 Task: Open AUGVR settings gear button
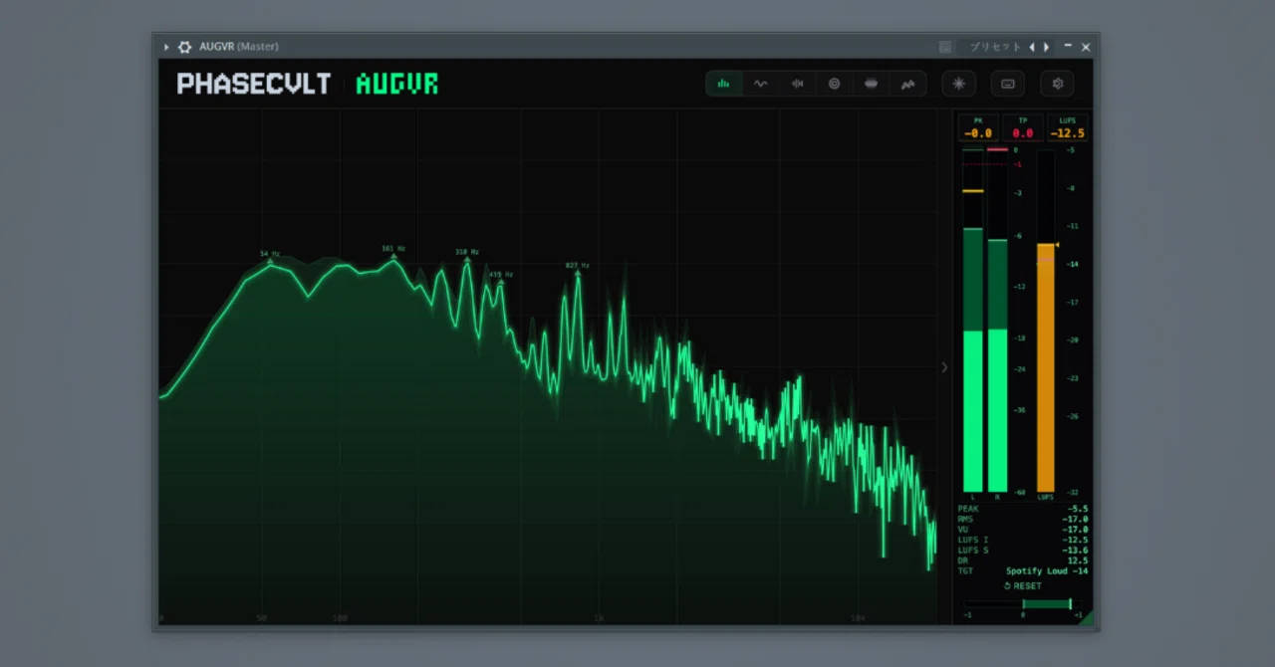tap(1058, 84)
